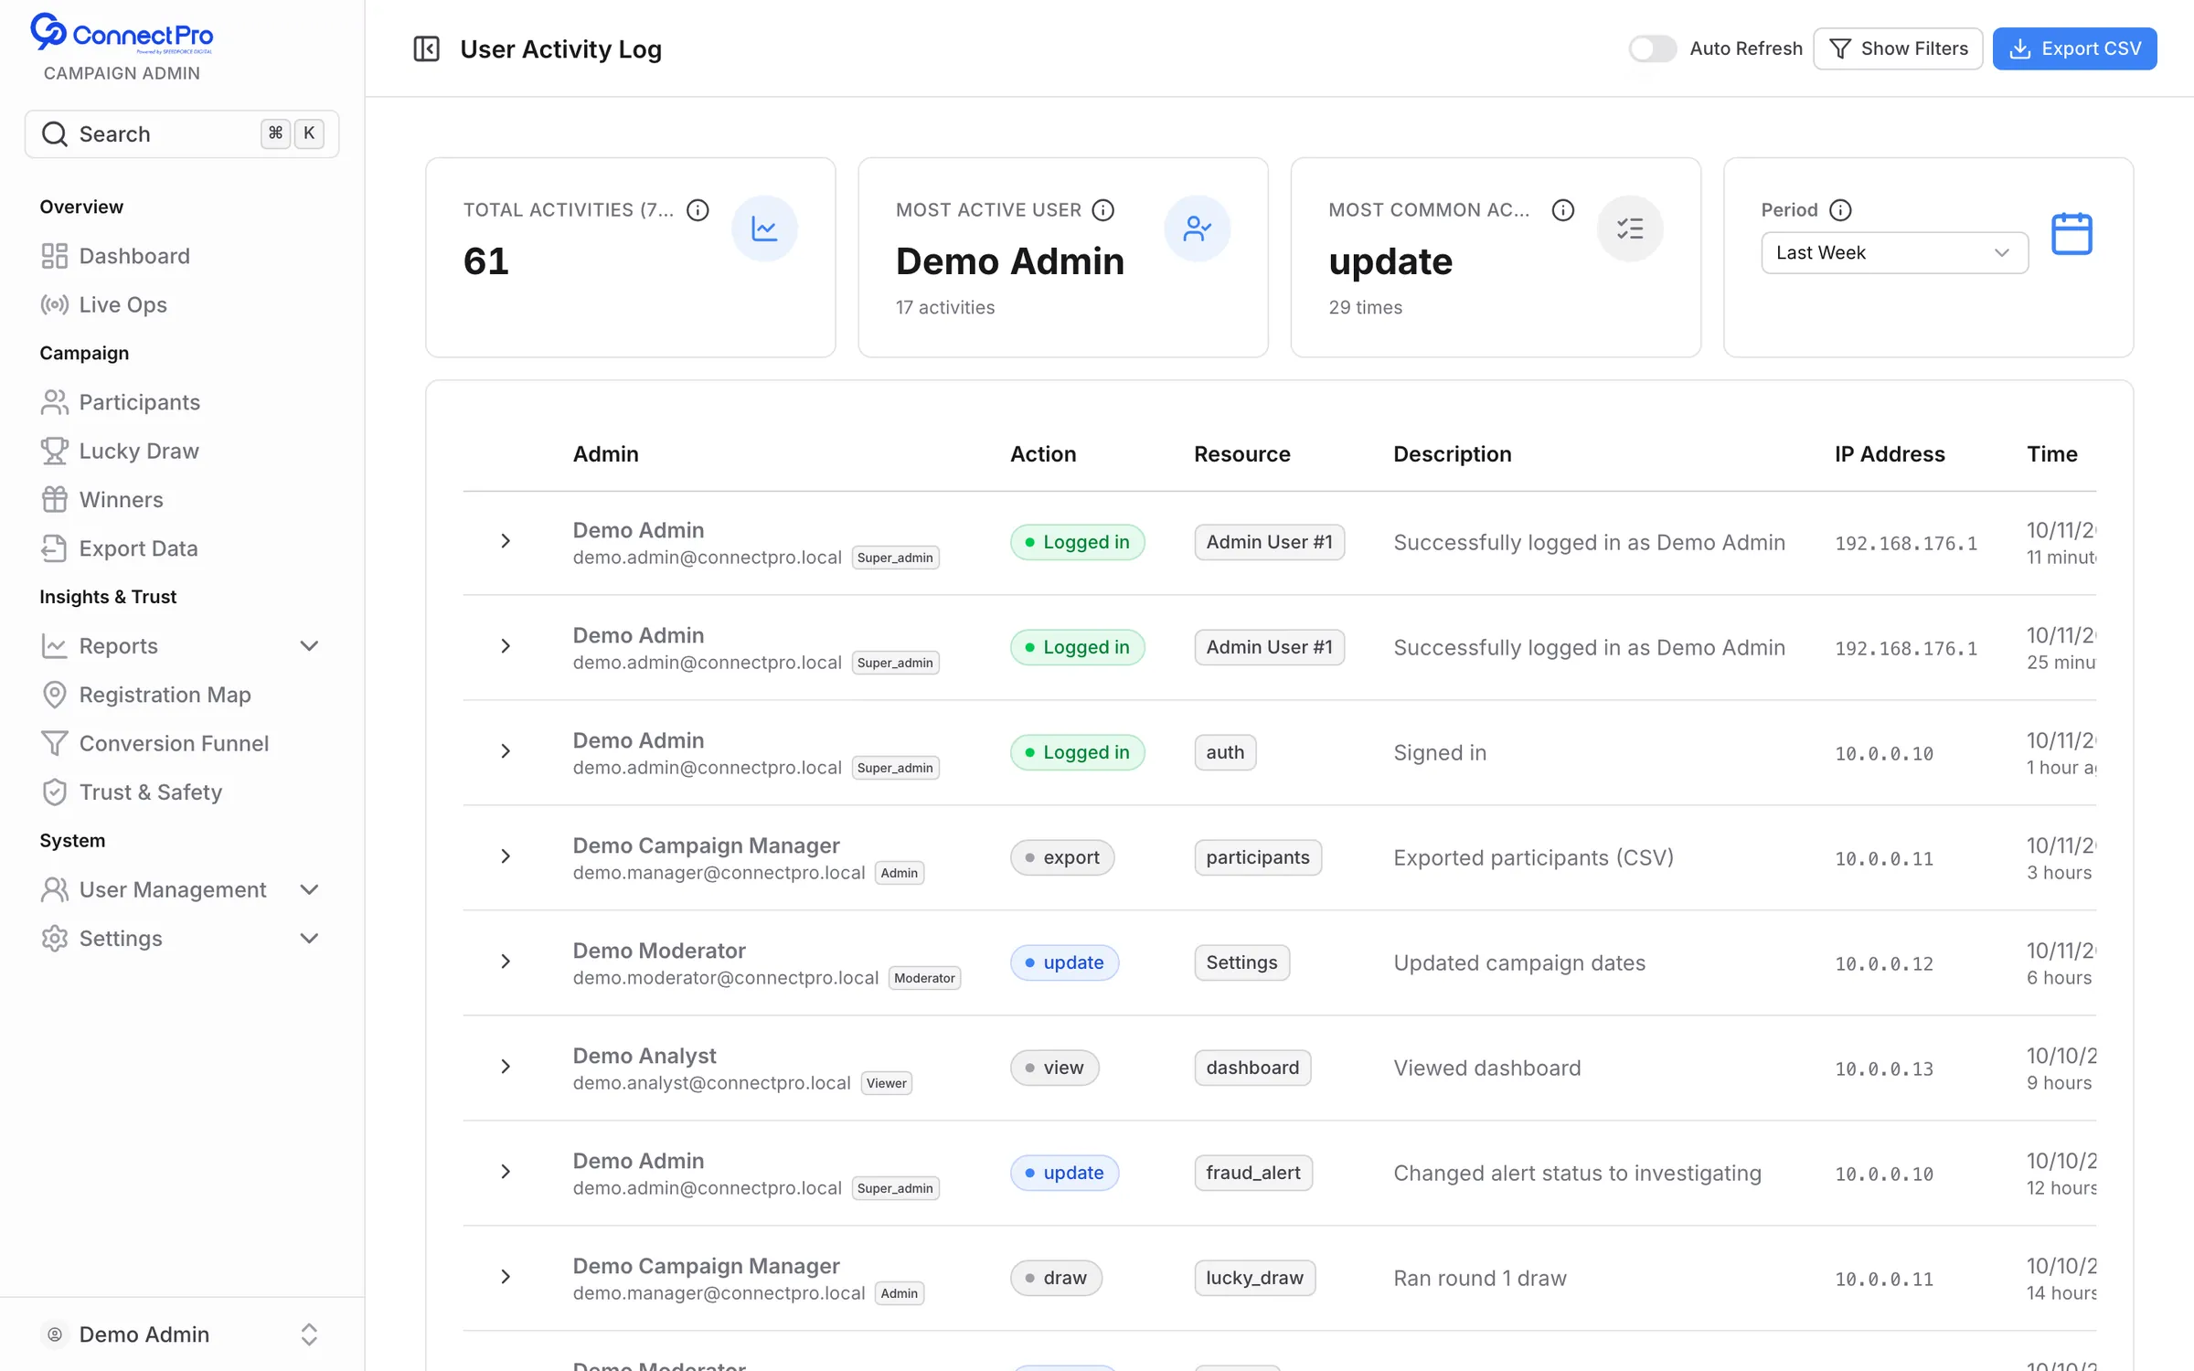The height and width of the screenshot is (1371, 2194).
Task: Focus the sidebar Search field
Action: pyautogui.click(x=182, y=134)
